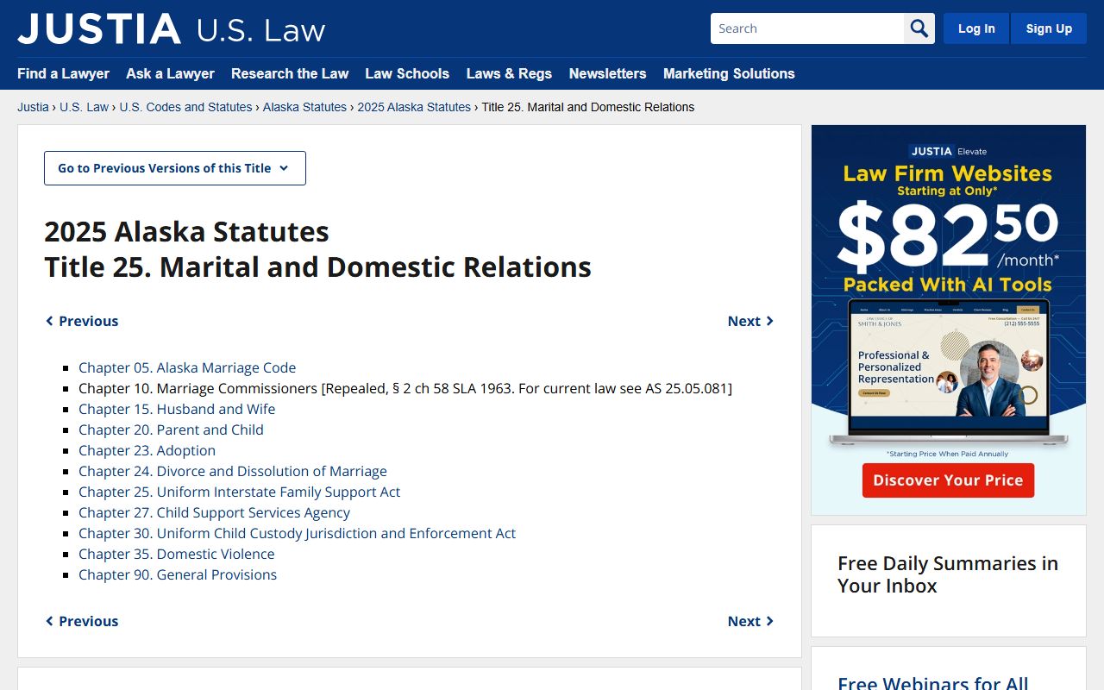Click the laptop image in Justia ad
This screenshot has width=1104, height=690.
(948, 373)
